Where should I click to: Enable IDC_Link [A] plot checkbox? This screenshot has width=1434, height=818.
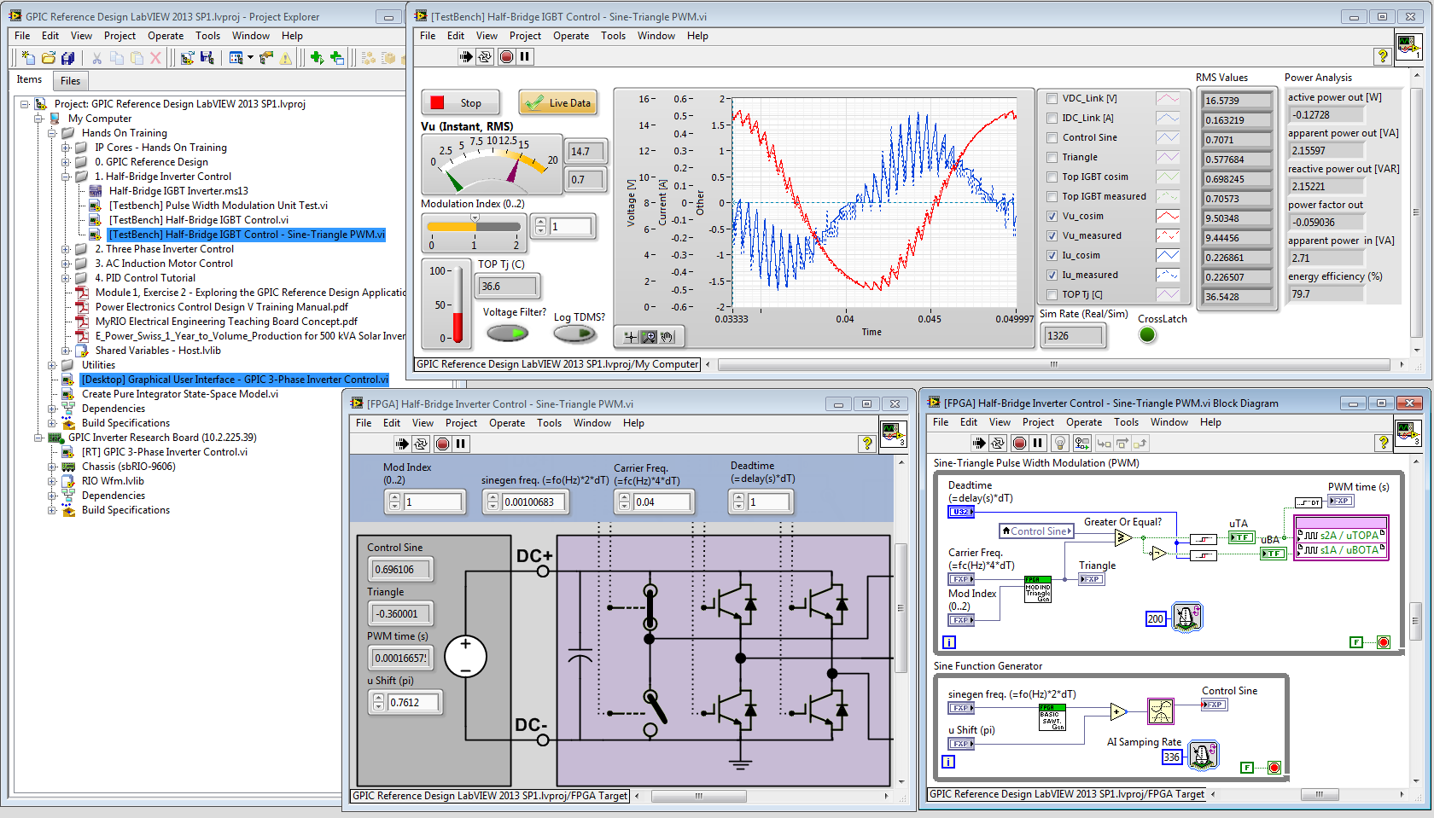click(1052, 118)
